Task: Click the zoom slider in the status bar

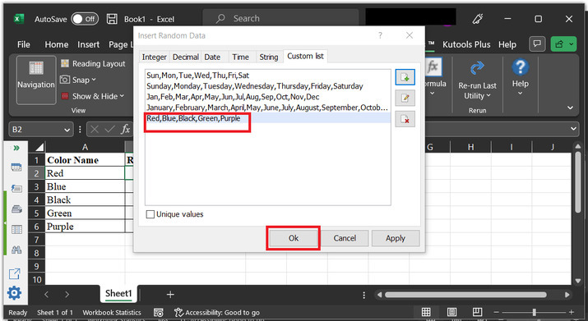Action: pyautogui.click(x=534, y=312)
